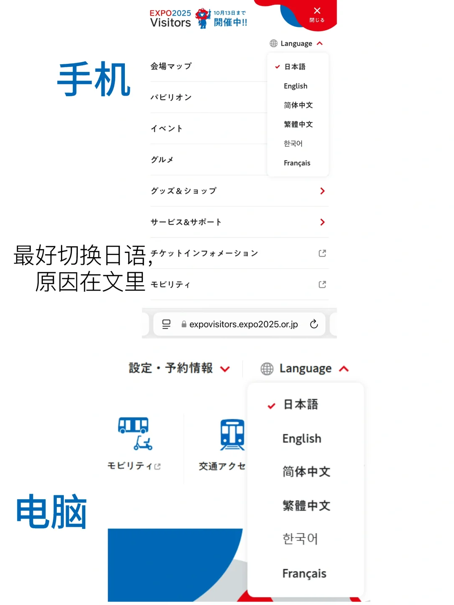Select 简体中文 in the desktop language menu
The height and width of the screenshot is (605, 454).
pyautogui.click(x=306, y=472)
